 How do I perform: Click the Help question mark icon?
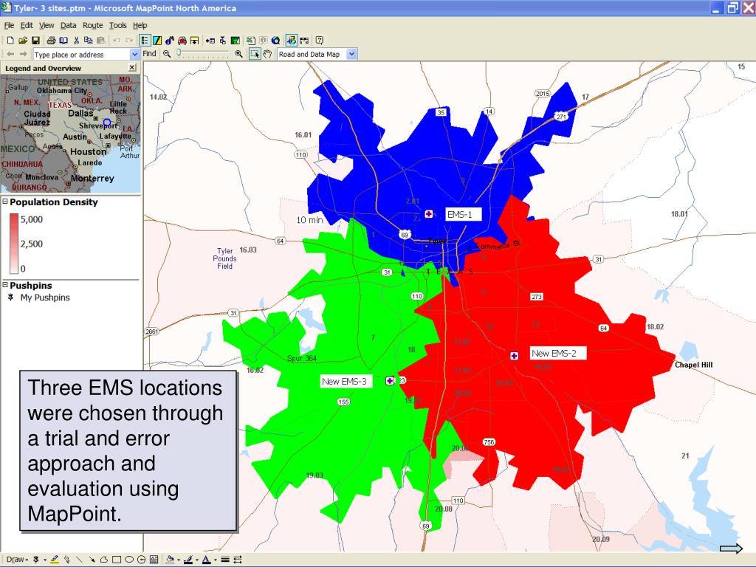point(319,41)
